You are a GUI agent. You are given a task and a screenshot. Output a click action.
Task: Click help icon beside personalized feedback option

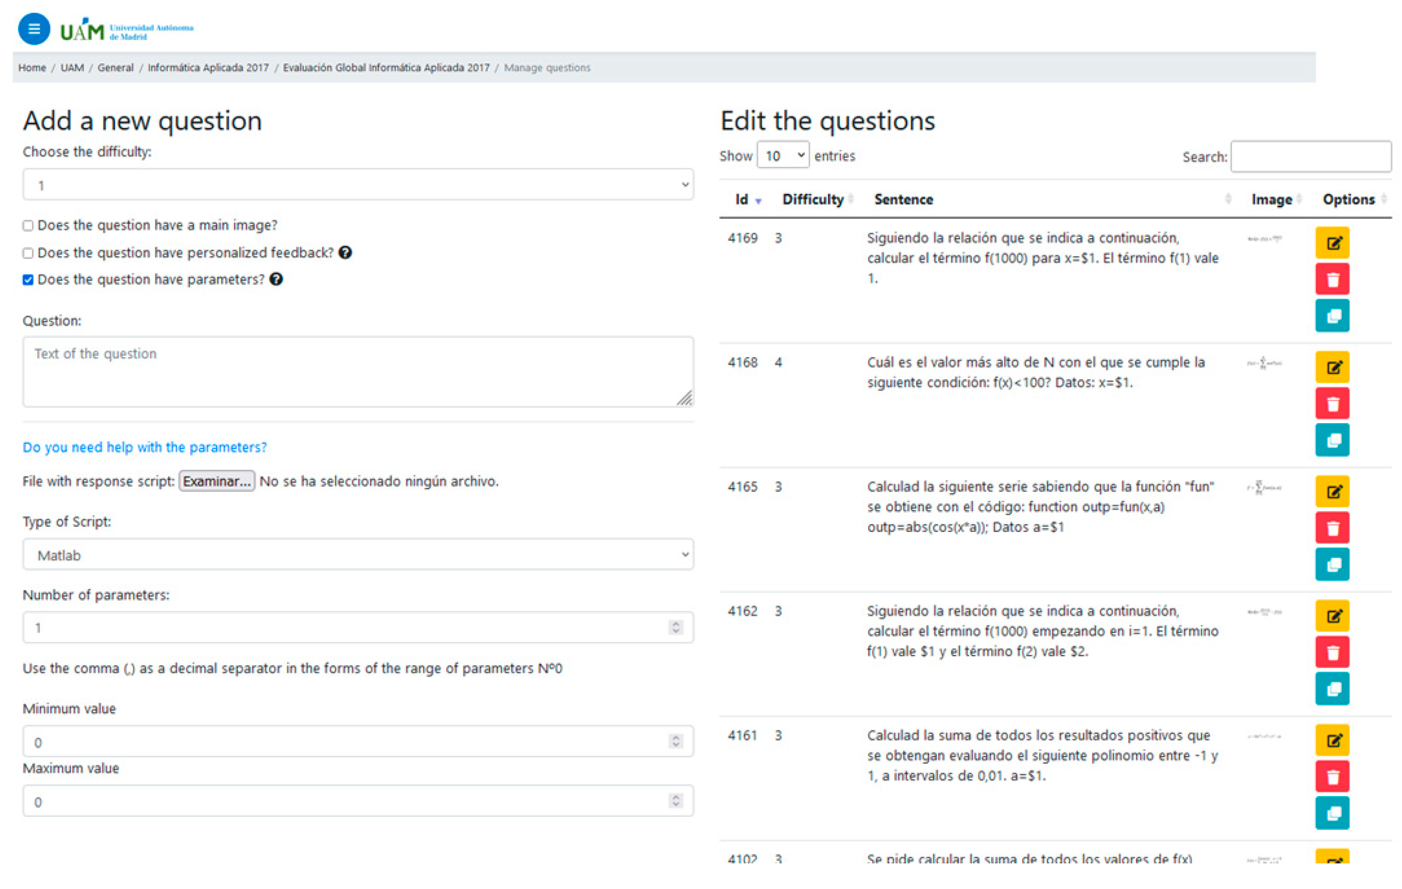pos(345,253)
